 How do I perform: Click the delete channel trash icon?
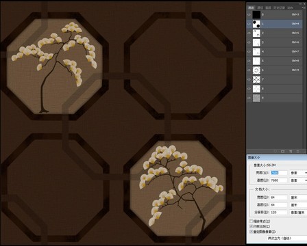coord(298,151)
